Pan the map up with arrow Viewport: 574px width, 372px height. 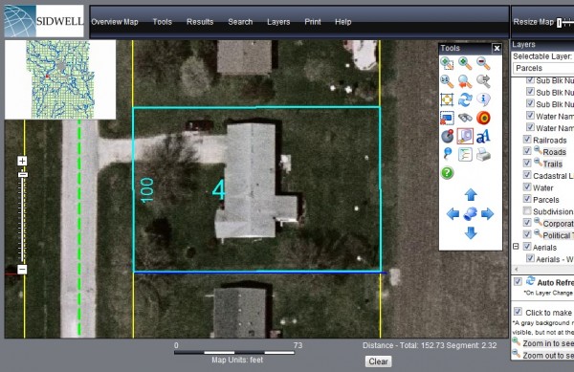point(471,194)
